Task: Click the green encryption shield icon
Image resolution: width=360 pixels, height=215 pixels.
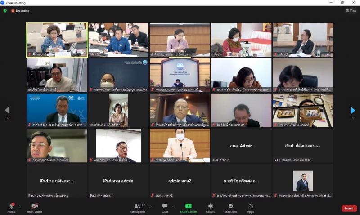Action: pyautogui.click(x=5, y=10)
